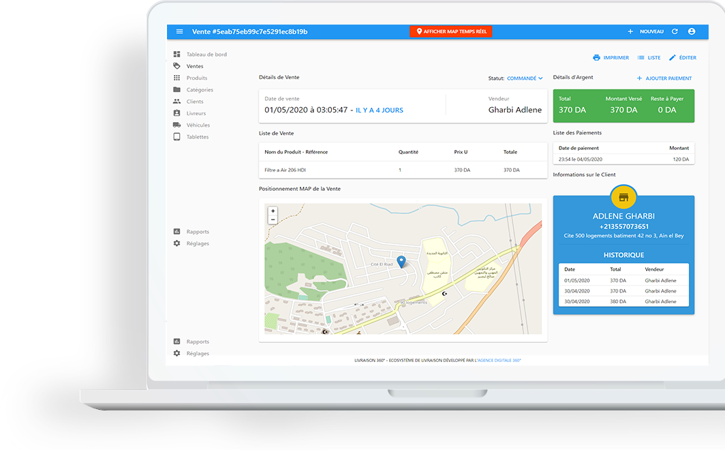Click the Réglages gear icon
The height and width of the screenshot is (450, 725).
coord(177,243)
